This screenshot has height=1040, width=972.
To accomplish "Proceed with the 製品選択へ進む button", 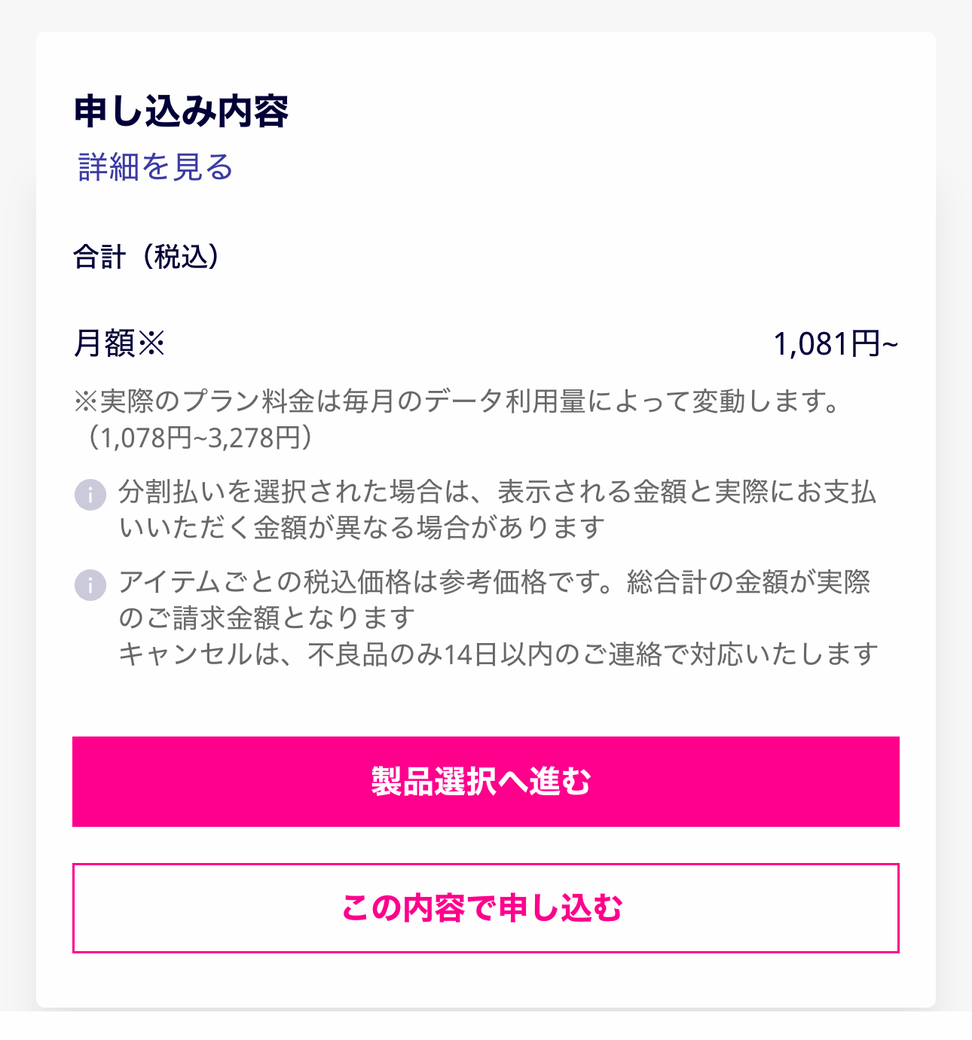I will coord(486,782).
